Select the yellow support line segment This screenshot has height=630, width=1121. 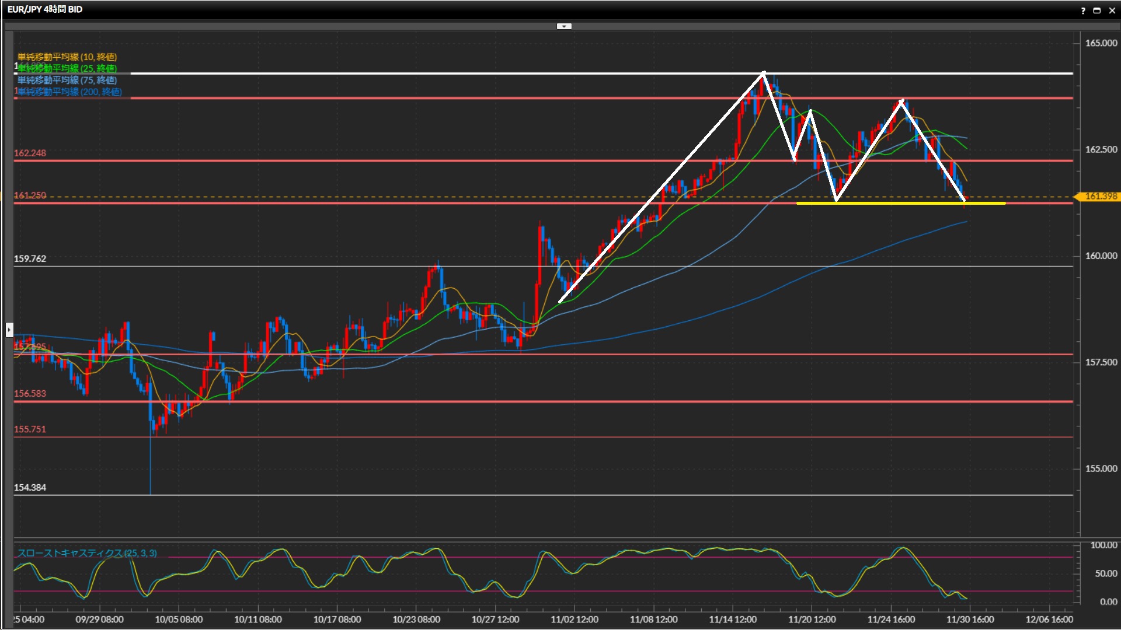tap(899, 204)
